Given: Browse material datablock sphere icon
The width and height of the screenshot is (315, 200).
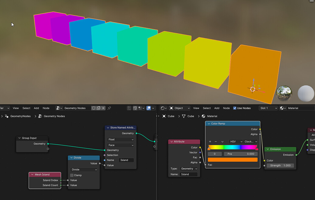Looking at the screenshot, I should pos(283,108).
